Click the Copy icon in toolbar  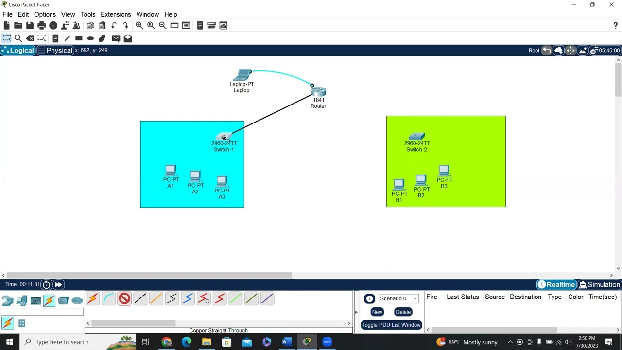[90, 25]
